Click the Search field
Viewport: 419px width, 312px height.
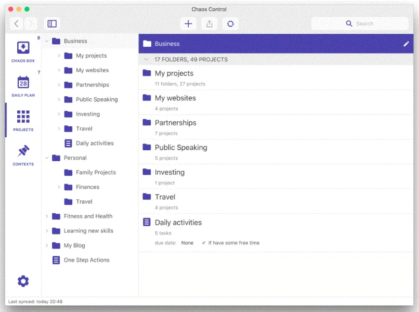point(360,23)
